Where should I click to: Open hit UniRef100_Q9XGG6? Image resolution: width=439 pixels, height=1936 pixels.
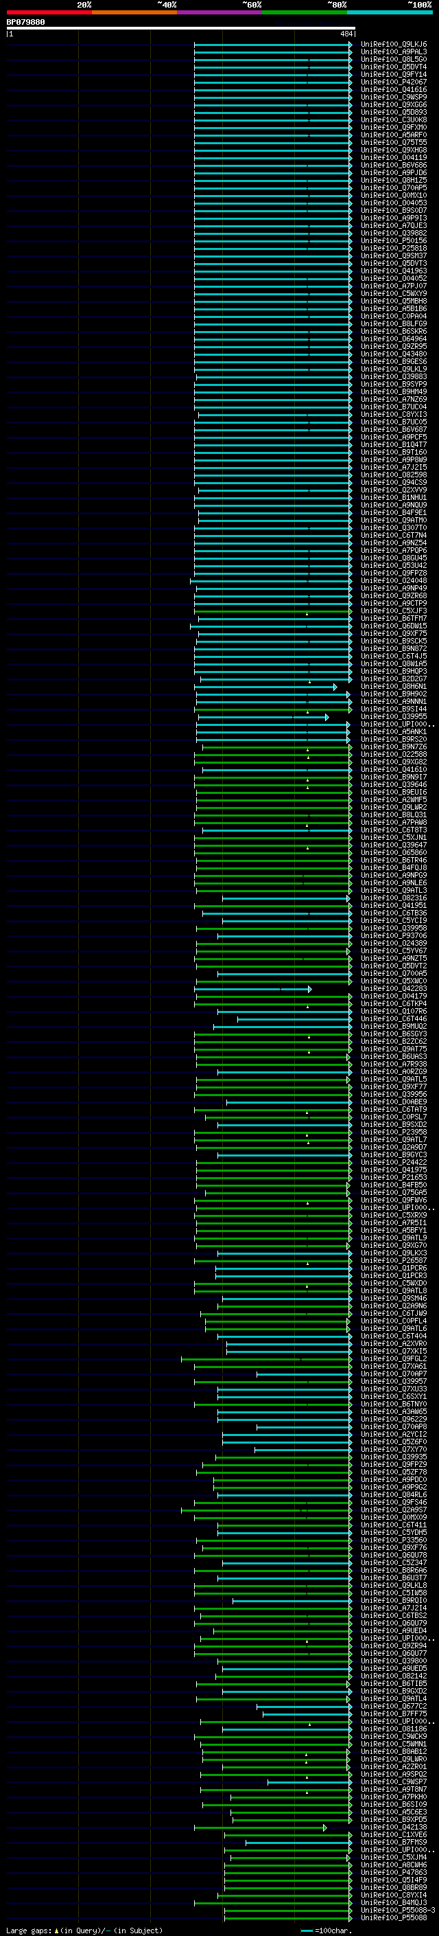[394, 104]
